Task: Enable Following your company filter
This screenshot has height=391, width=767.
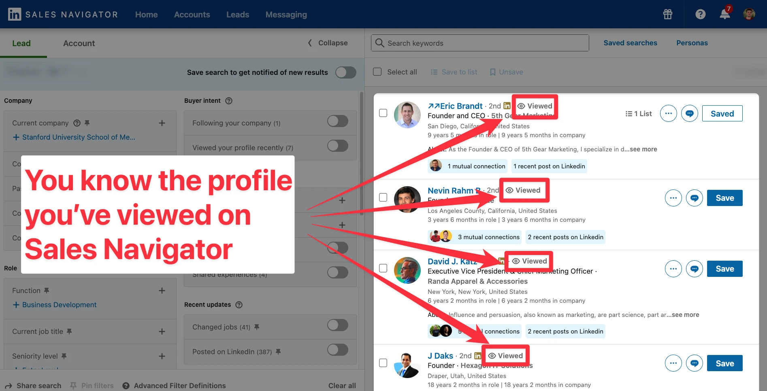Action: pyautogui.click(x=338, y=121)
